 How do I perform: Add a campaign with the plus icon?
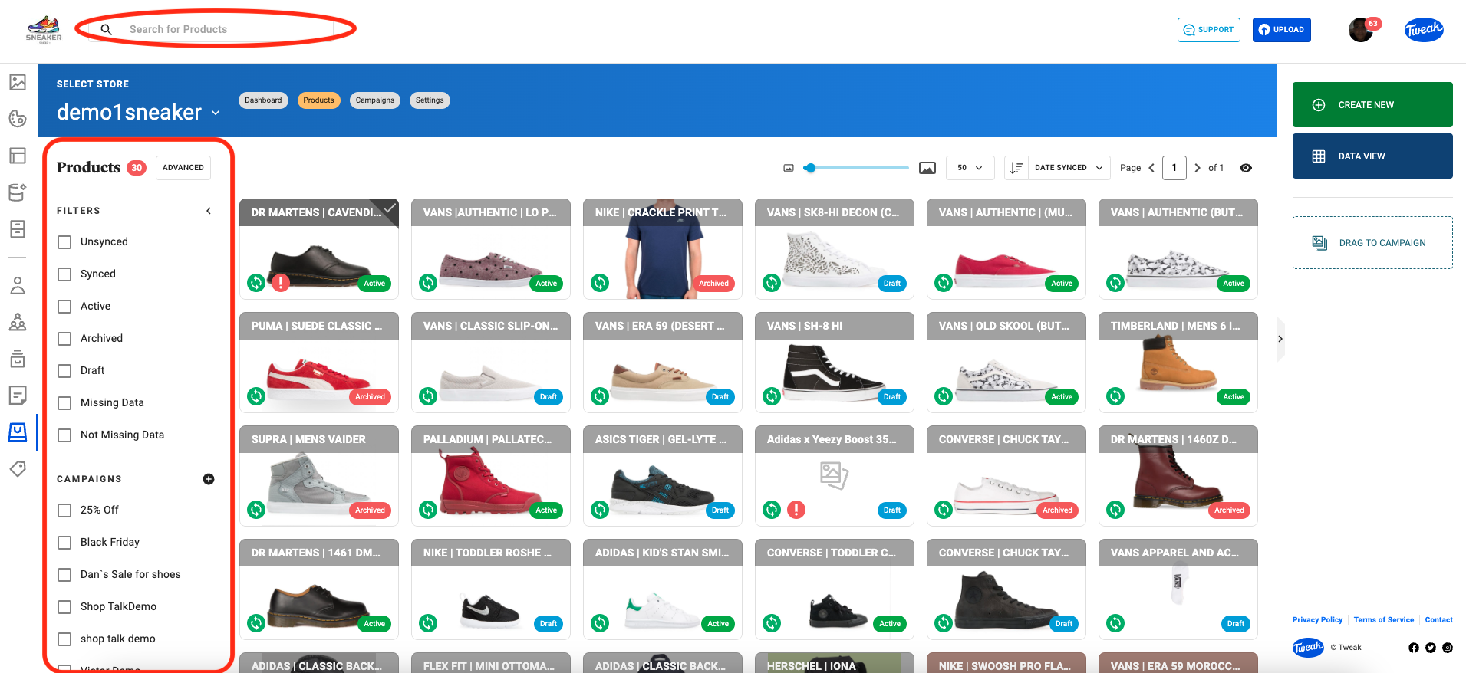coord(208,479)
